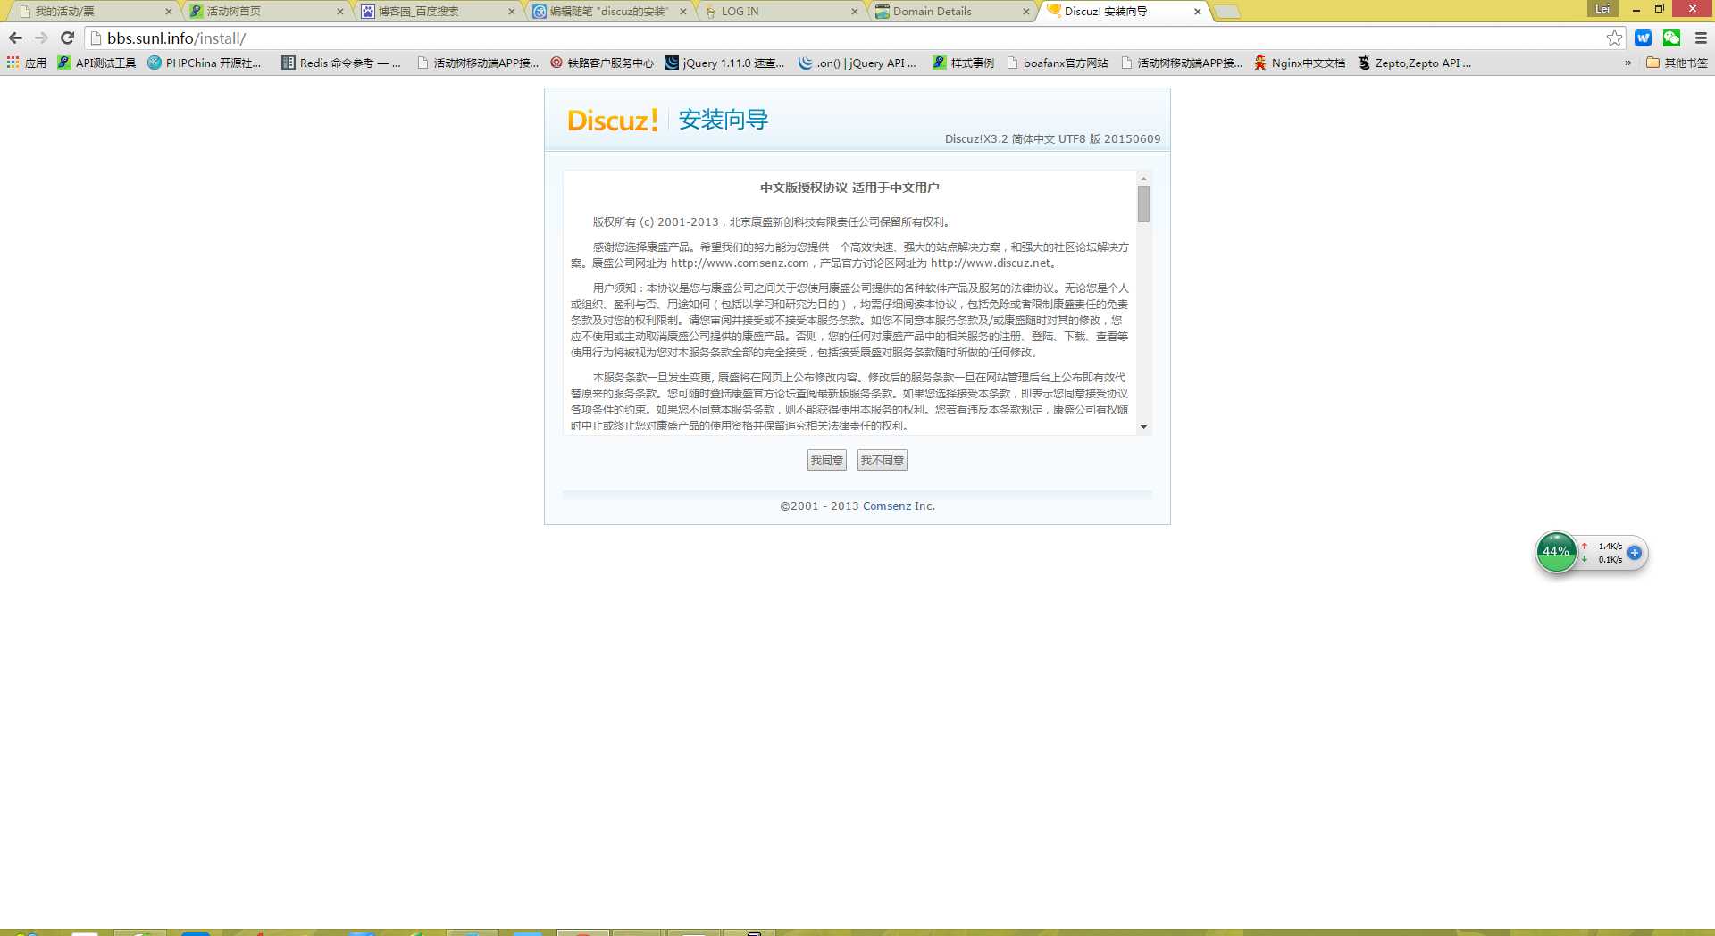Click the Discuz!X3.2 简体中文 UTF8 version text
Screen dimensions: 1715x936
[1052, 138]
